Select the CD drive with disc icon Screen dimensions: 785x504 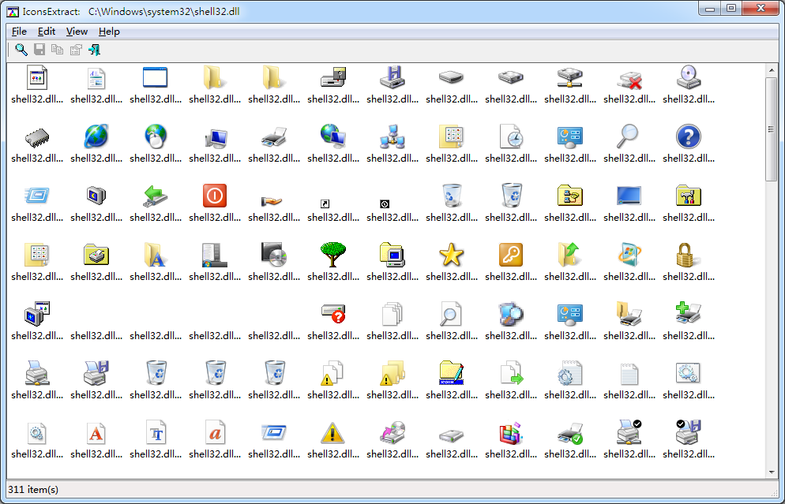689,78
